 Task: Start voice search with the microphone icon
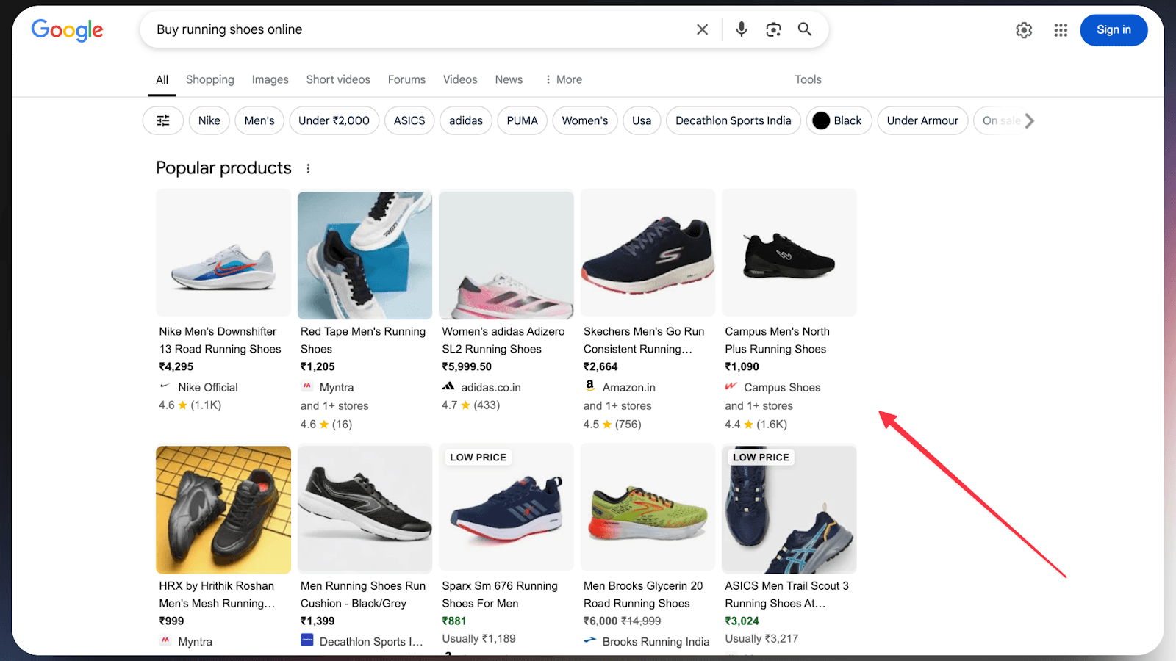click(742, 29)
